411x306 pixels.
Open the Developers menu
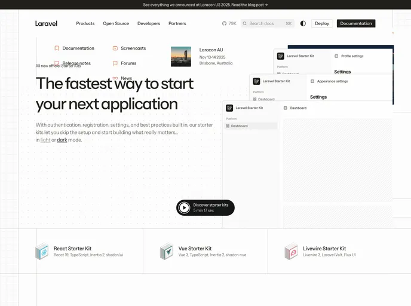(149, 23)
